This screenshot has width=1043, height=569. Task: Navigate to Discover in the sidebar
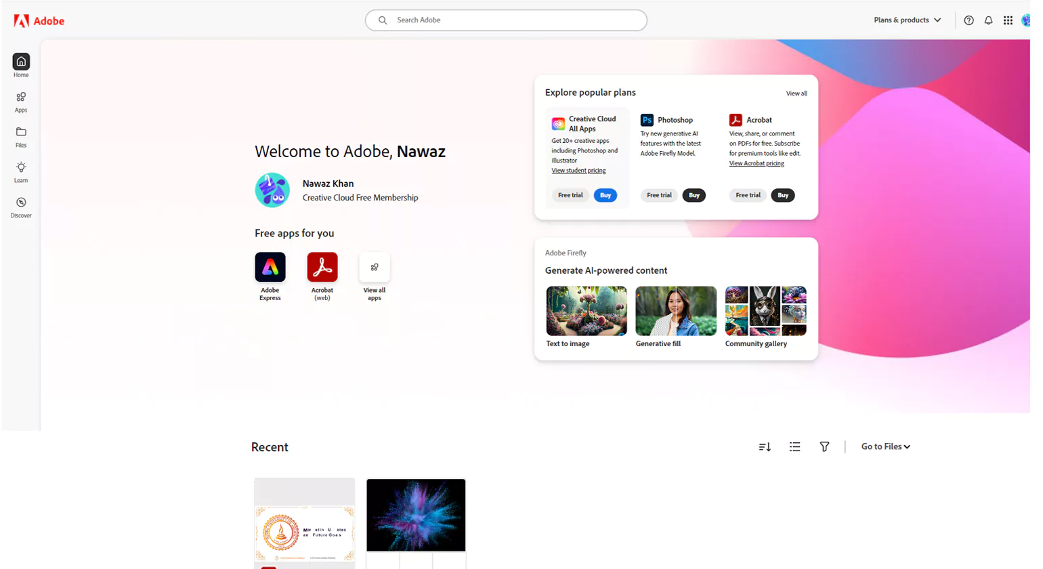[20, 207]
